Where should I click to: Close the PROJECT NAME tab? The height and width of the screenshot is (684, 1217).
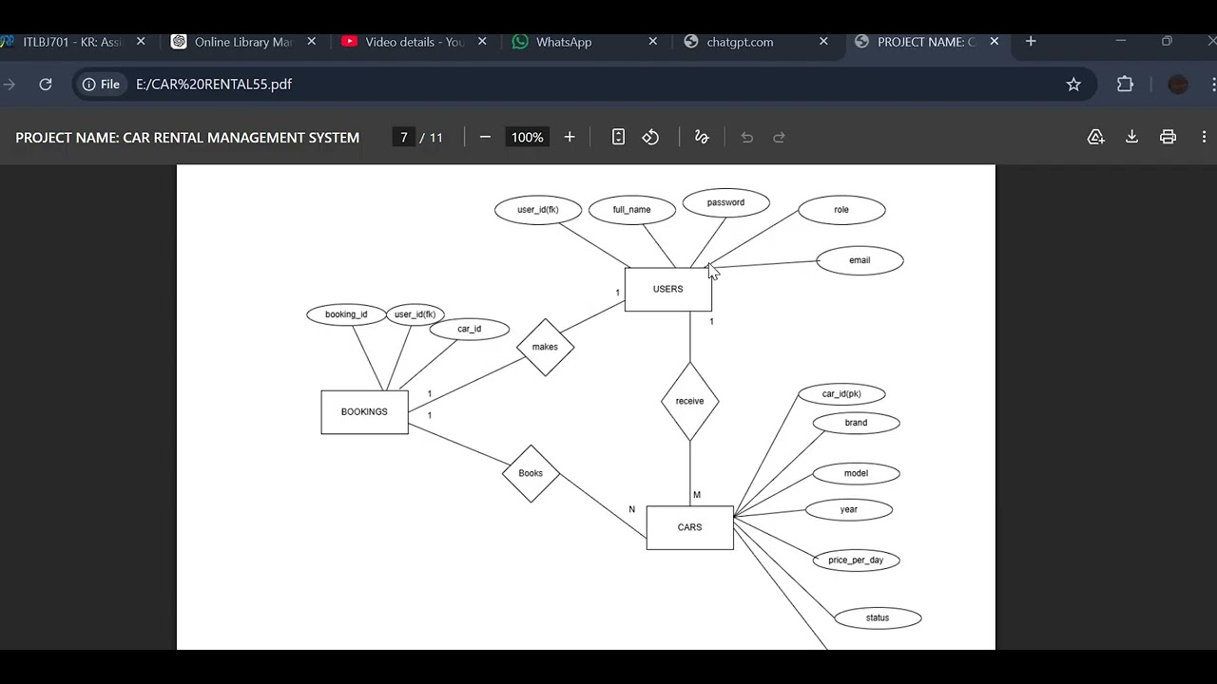pos(994,42)
